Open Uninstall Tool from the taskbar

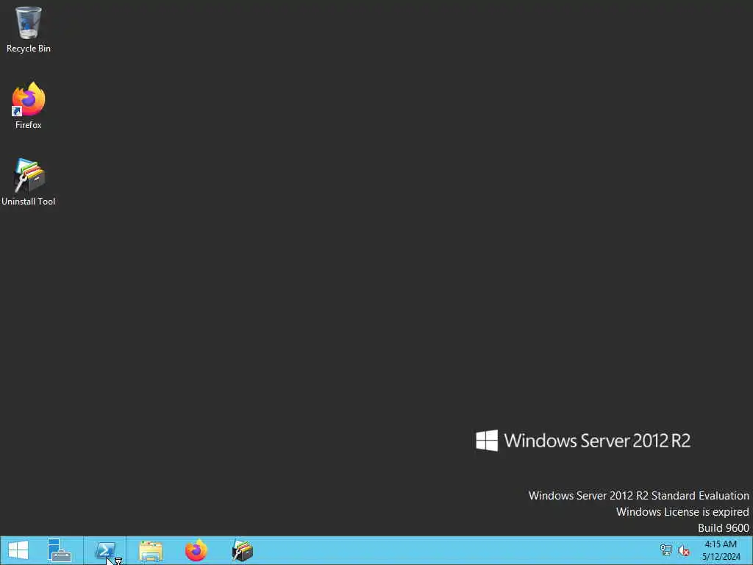pyautogui.click(x=242, y=550)
